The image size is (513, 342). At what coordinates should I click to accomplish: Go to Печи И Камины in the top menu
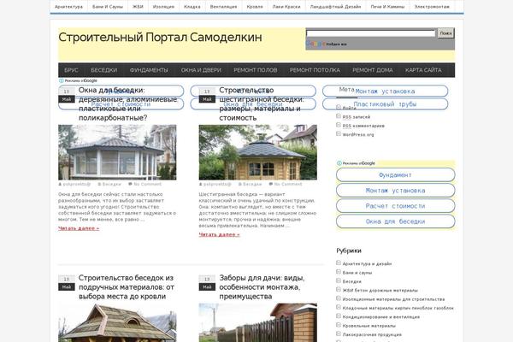coord(387,7)
